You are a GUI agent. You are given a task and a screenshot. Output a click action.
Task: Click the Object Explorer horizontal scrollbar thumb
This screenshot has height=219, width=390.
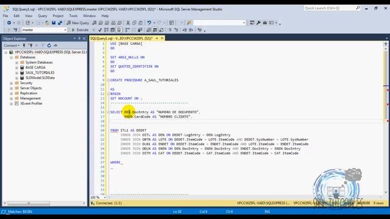(29, 203)
